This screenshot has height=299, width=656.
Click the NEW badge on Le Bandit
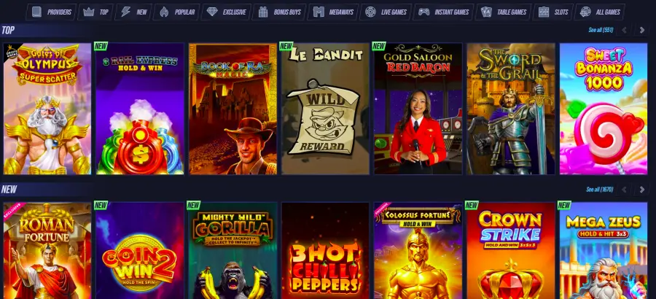point(286,46)
